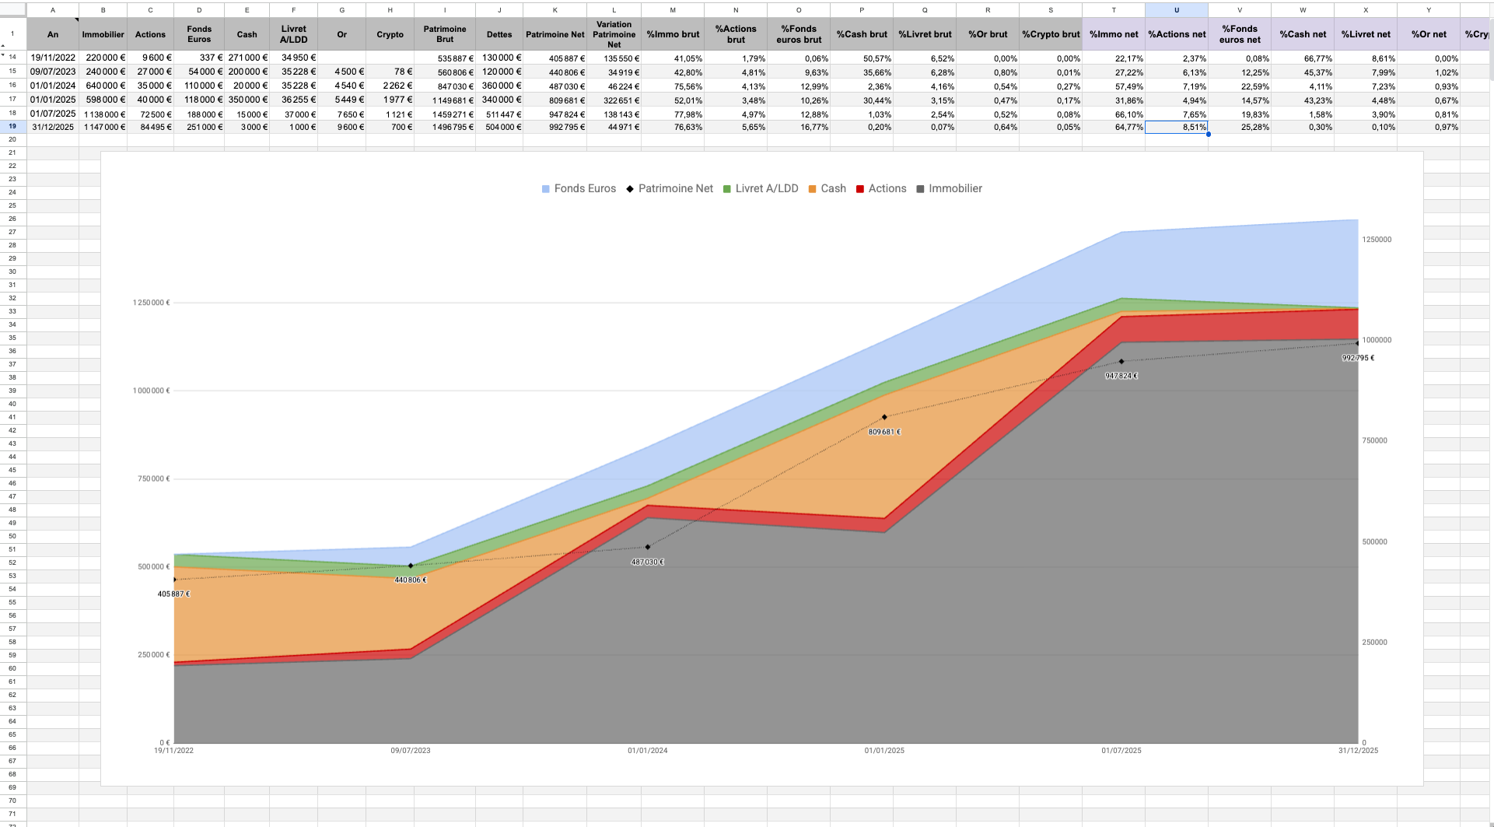Screen dimensions: 1494x827
Task: Click the red Actions legend square
Action: (860, 189)
